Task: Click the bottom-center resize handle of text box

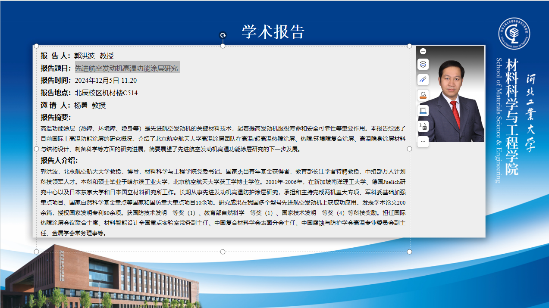Action: click(223, 252)
